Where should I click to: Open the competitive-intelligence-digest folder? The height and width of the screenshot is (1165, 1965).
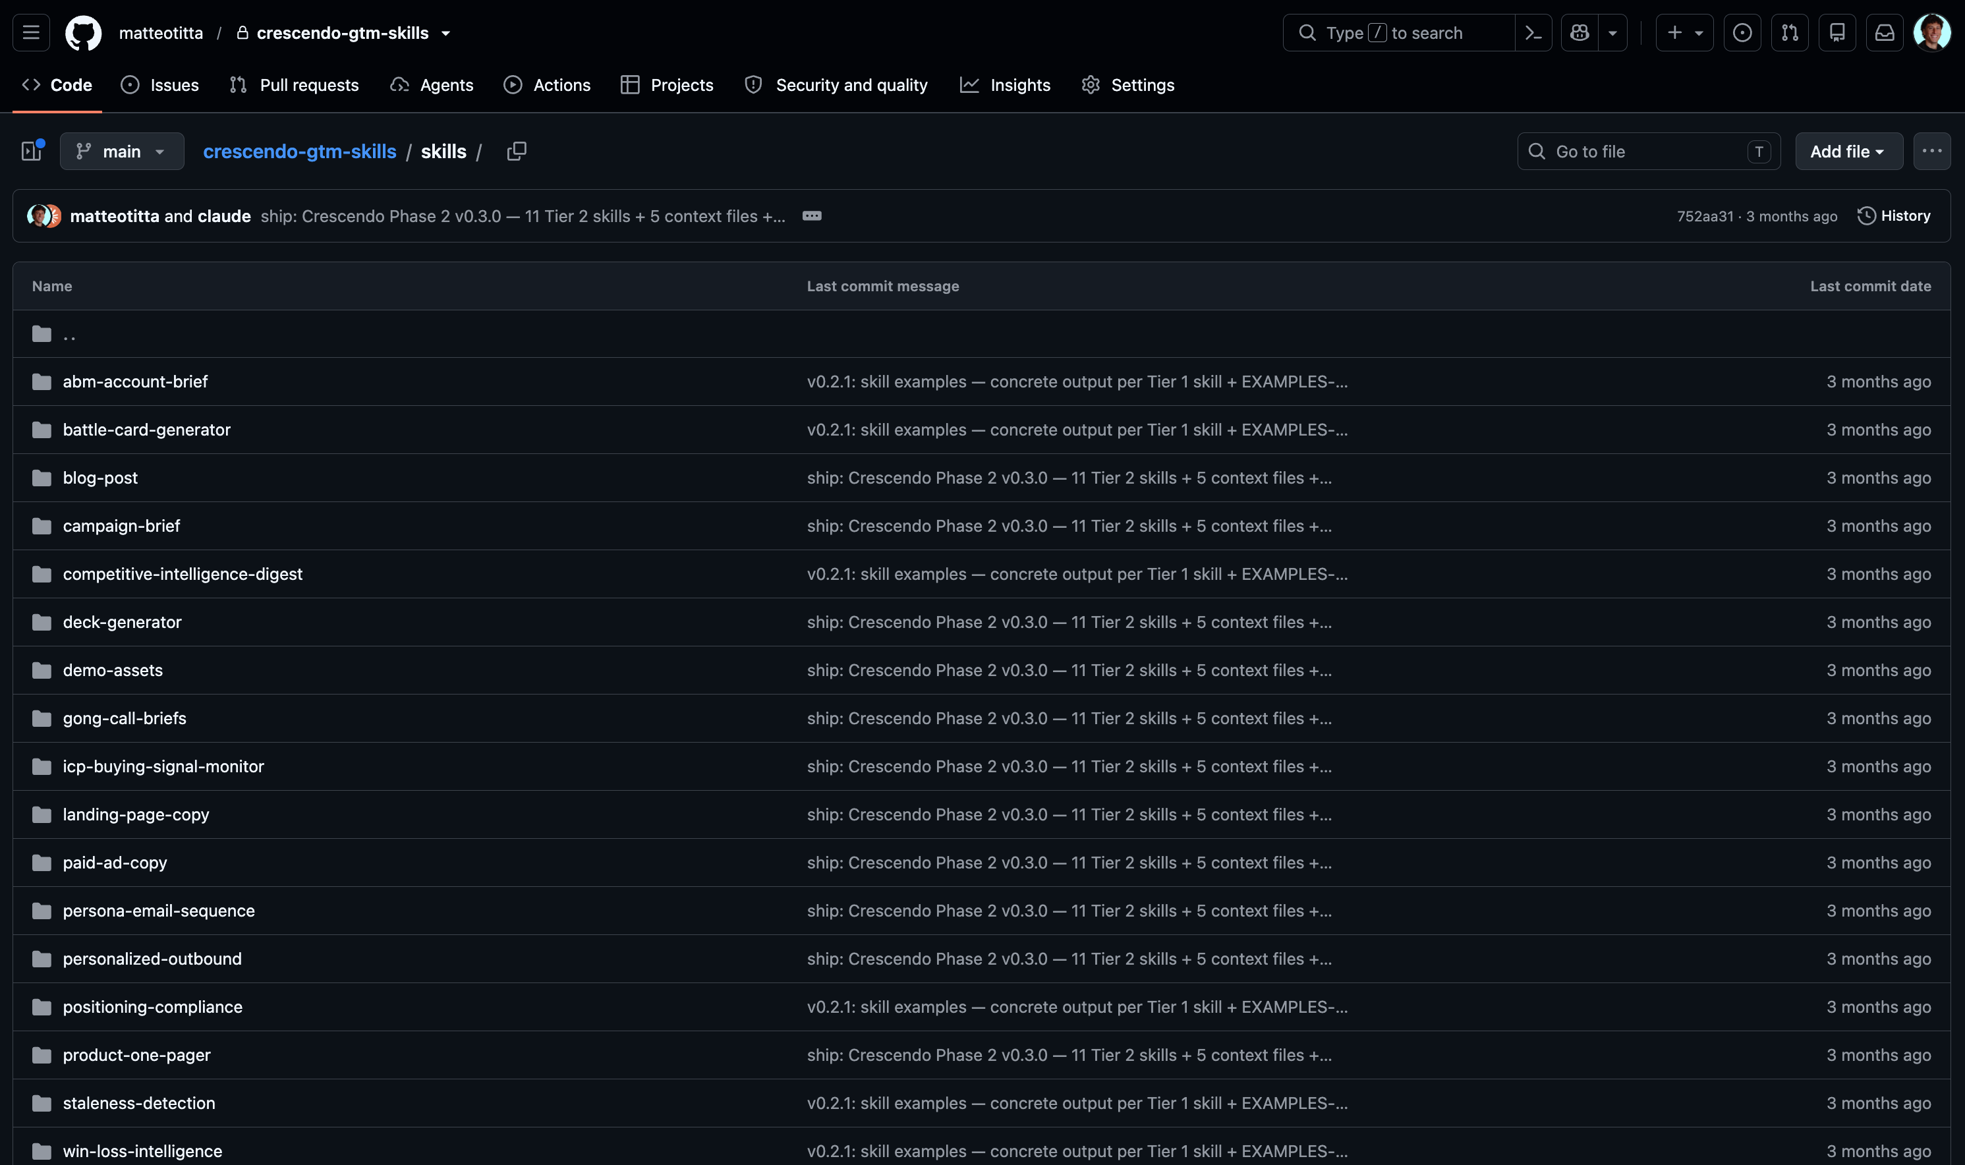[183, 574]
